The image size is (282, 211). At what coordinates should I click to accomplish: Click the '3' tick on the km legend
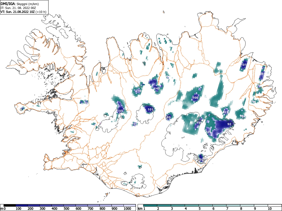pyautogui.click(x=172, y=209)
